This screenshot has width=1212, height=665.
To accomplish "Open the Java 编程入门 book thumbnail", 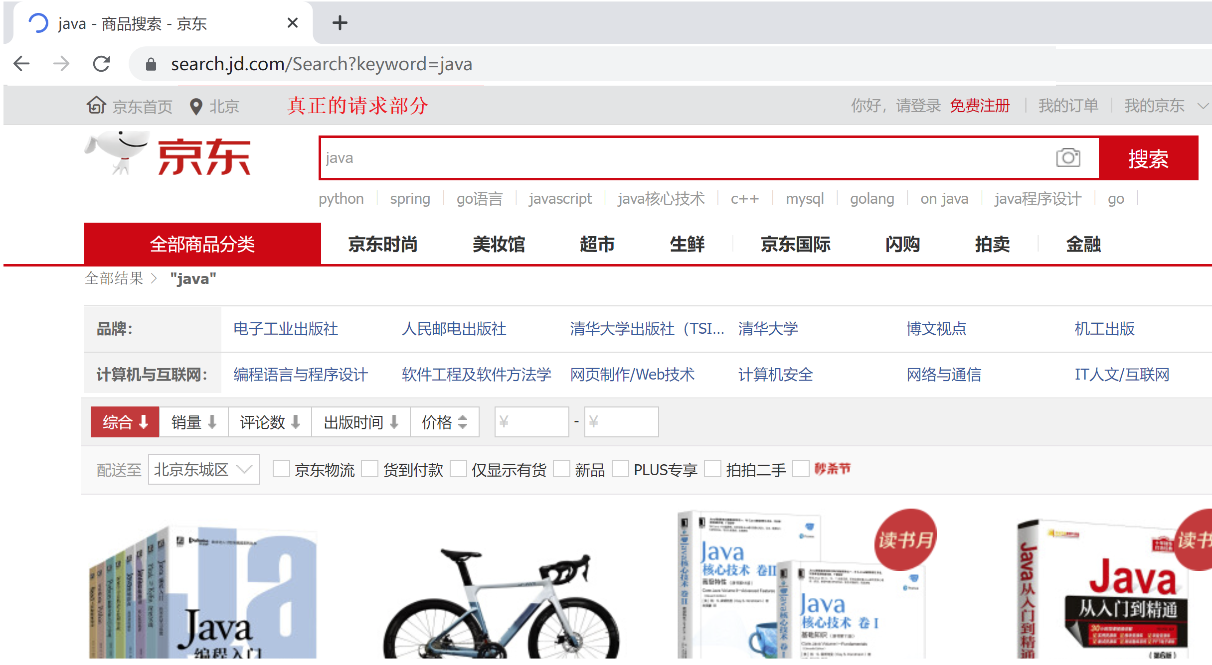I will click(203, 592).
